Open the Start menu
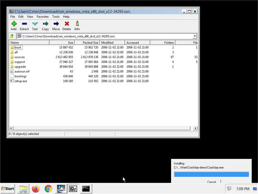Image resolution: width=258 pixels, height=194 pixels. click(x=8, y=189)
